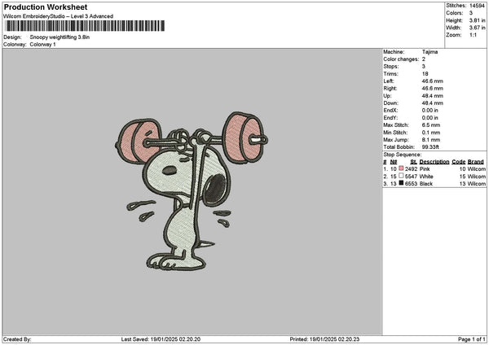Click the right pink barbell weight
Image resolution: width=489 pixels, height=345 pixels.
click(x=244, y=135)
